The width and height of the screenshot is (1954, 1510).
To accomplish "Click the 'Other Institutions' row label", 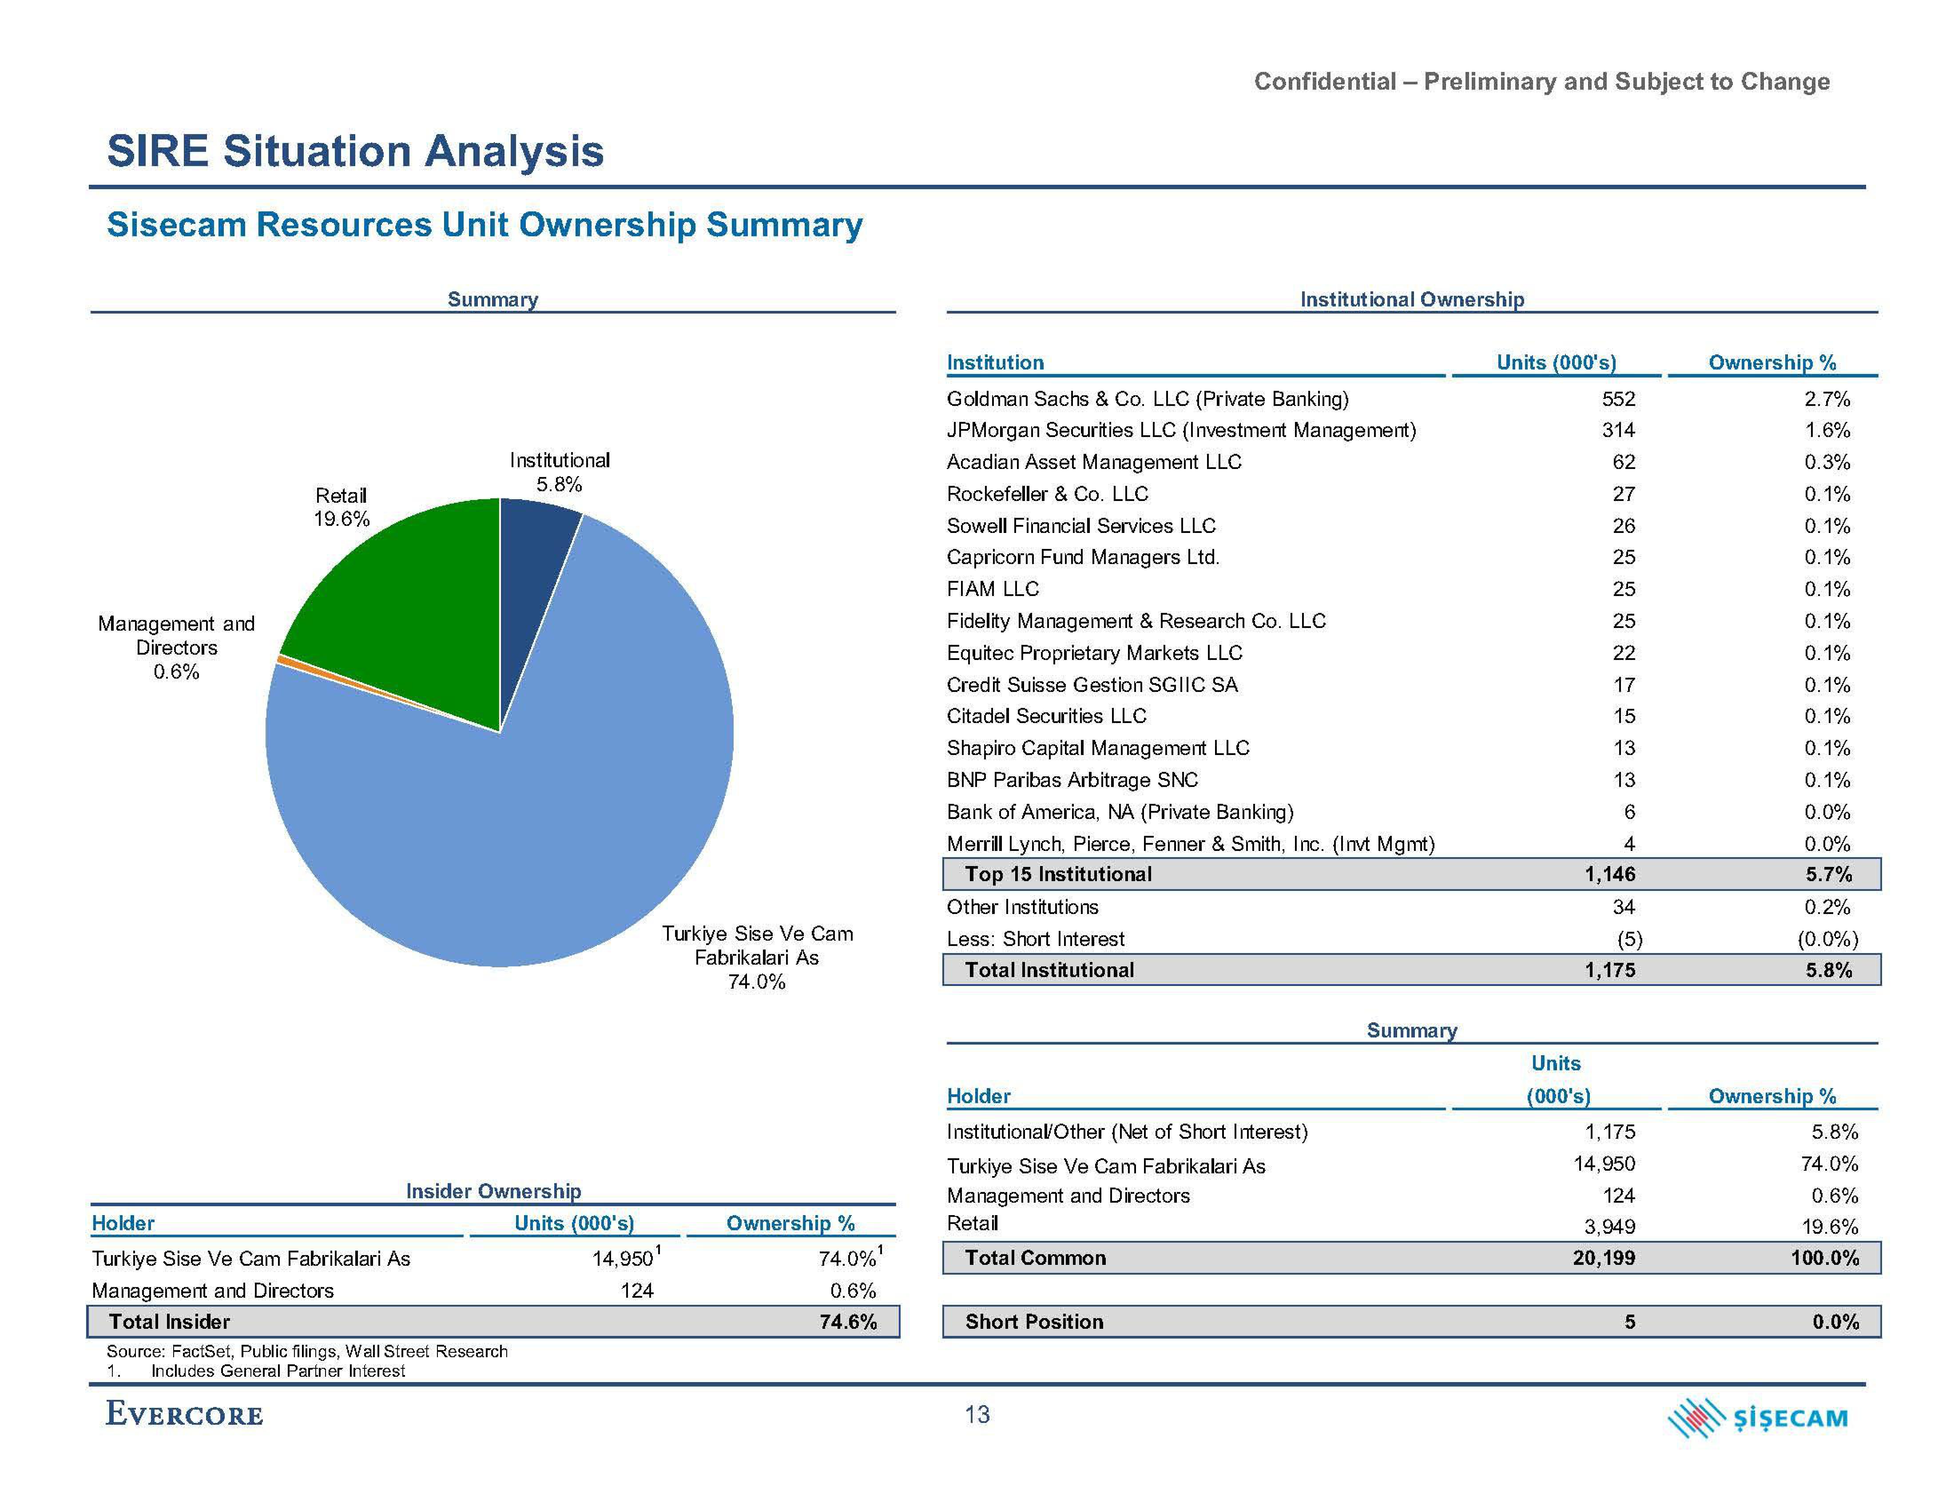I will pyautogui.click(x=1023, y=907).
